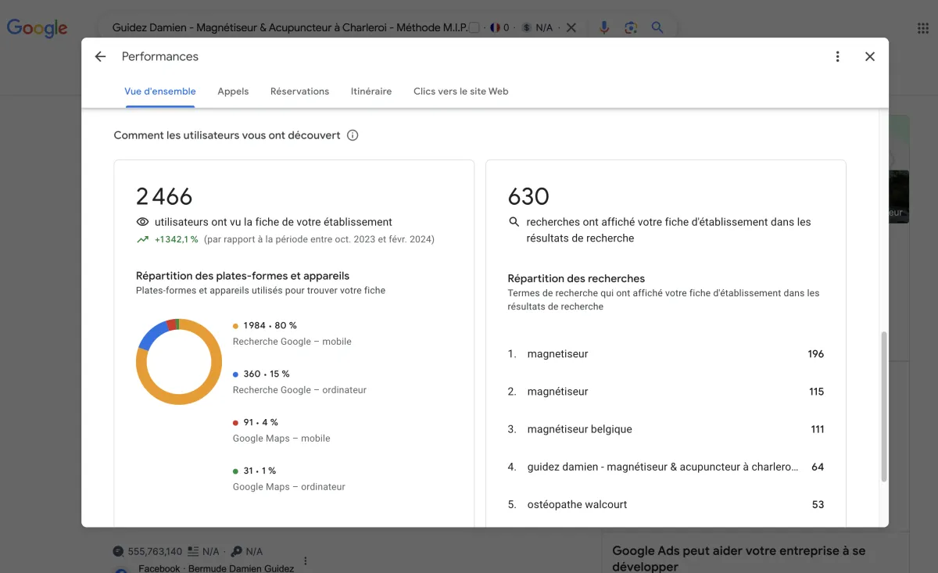Click the count 64 in search list
This screenshot has height=573, width=938.
818,467
